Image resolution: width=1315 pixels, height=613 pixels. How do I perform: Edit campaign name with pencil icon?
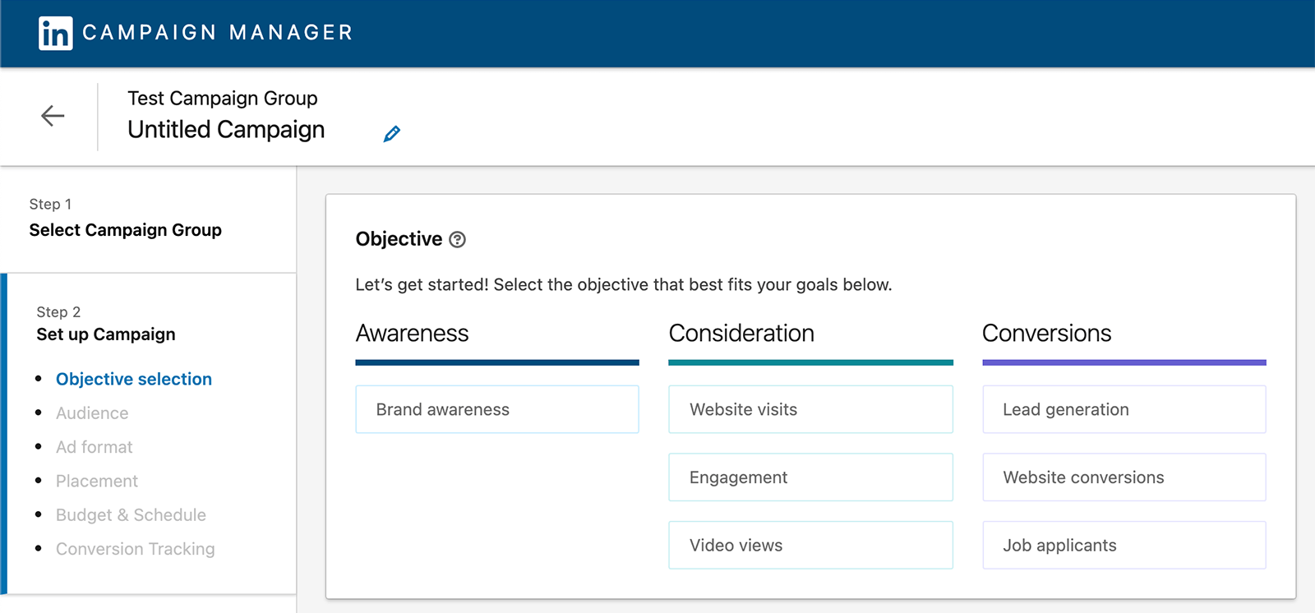point(392,133)
